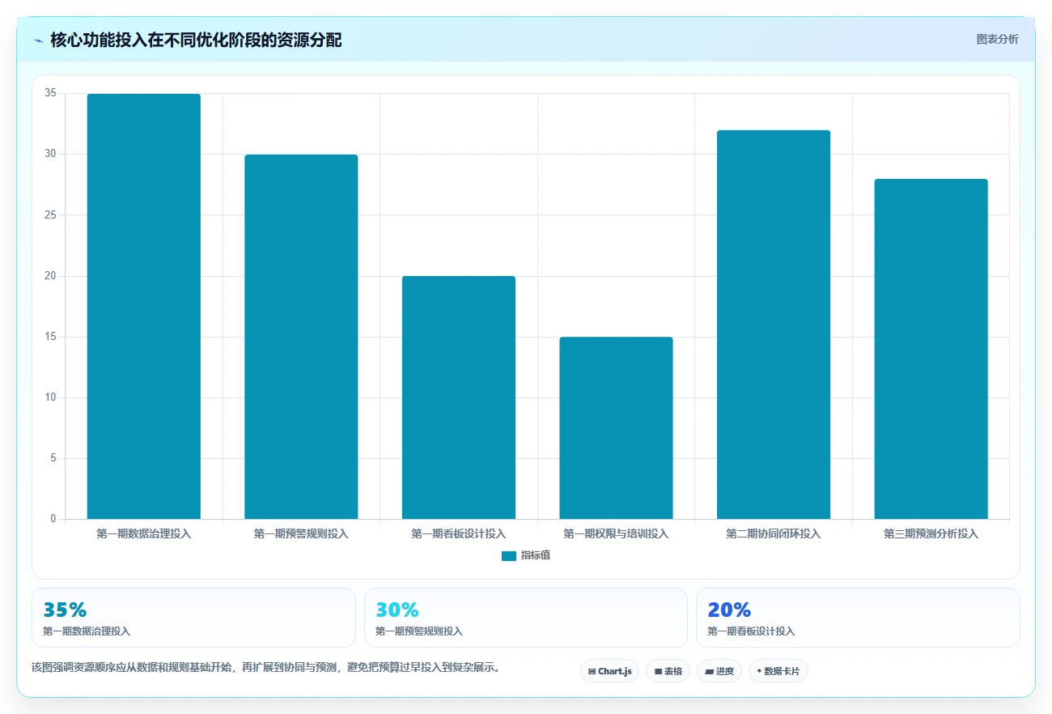
Task: Click the Chart.js tag chip
Action: [609, 671]
